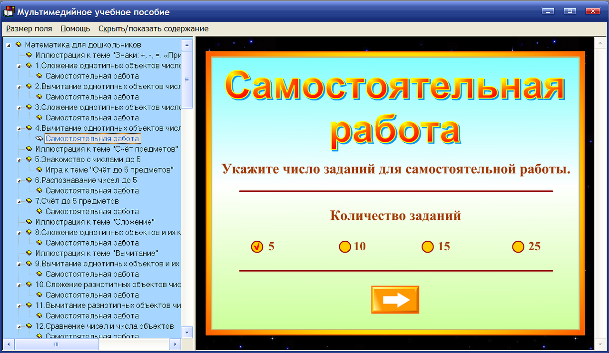Viewport: 609px width, 353px height.
Task: Choose "25" as количество заданий
Action: click(518, 246)
